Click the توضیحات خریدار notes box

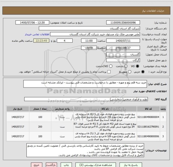(85, 150)
